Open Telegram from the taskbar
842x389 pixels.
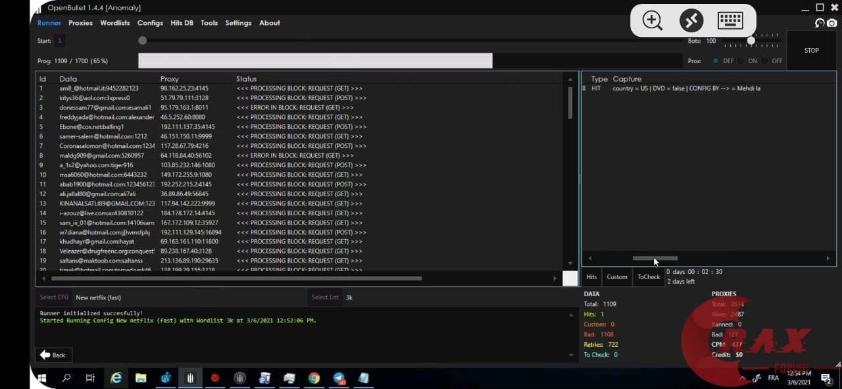click(339, 378)
